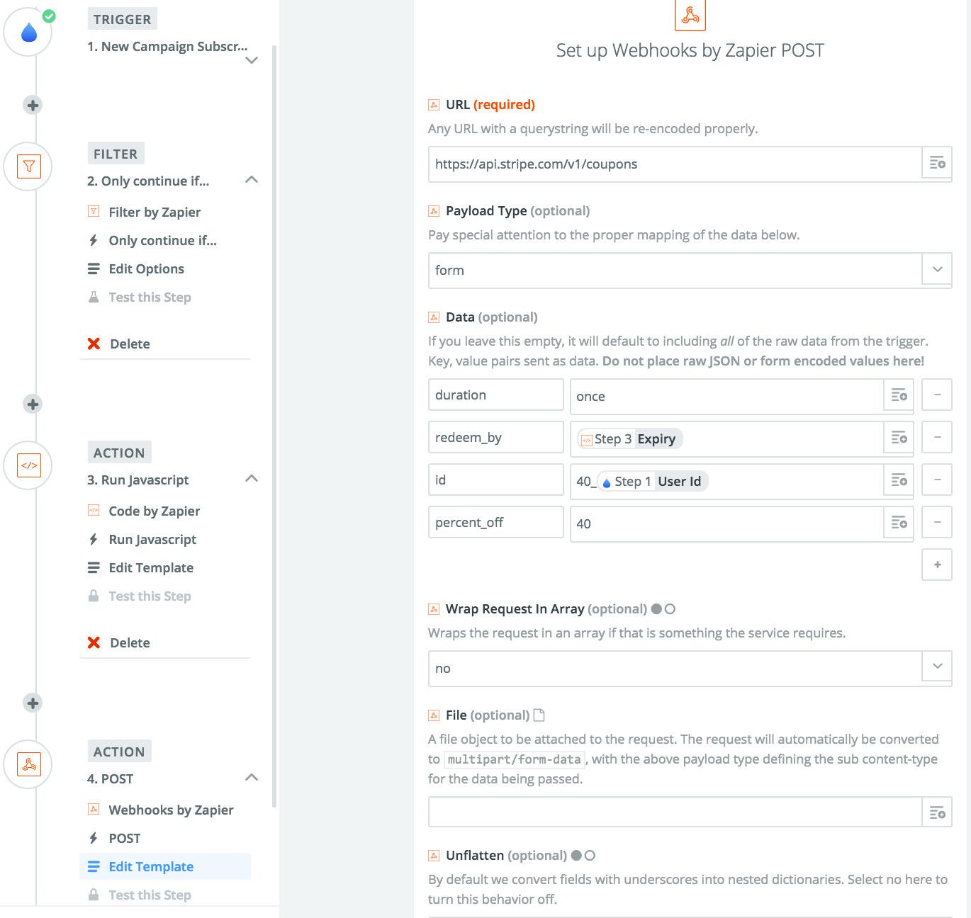
Task: Open Code by Zapier app selection
Action: pos(154,511)
